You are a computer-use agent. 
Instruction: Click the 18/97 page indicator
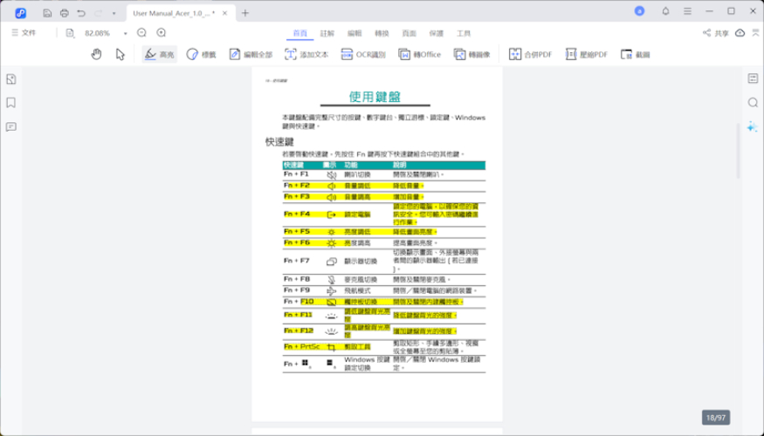tap(716, 418)
